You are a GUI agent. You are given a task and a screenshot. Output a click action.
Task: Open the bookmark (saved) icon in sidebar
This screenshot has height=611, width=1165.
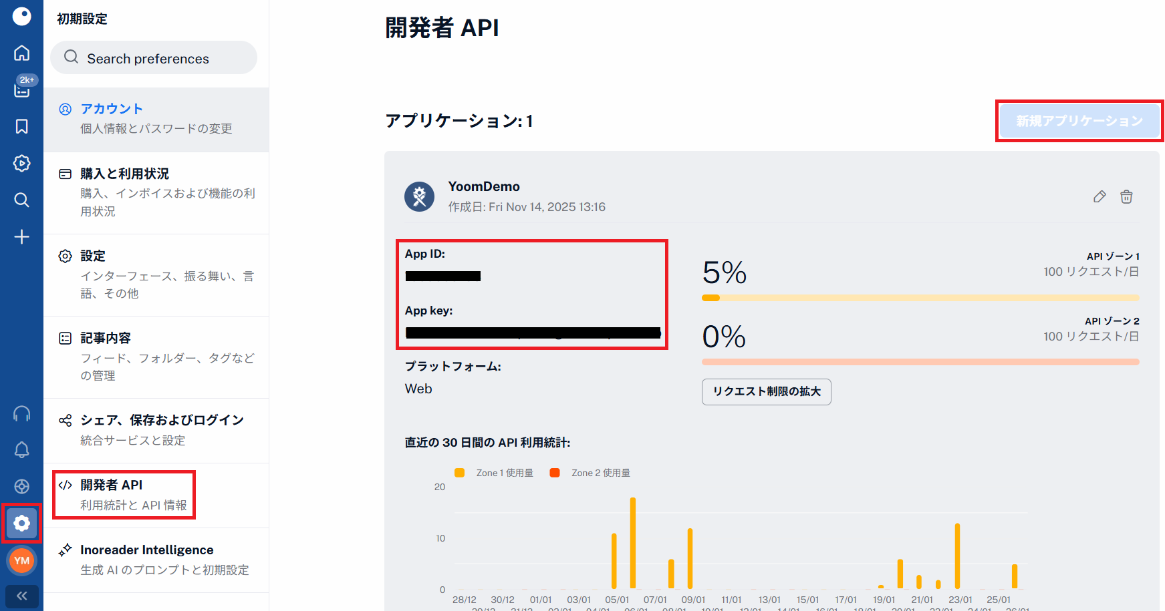(21, 126)
